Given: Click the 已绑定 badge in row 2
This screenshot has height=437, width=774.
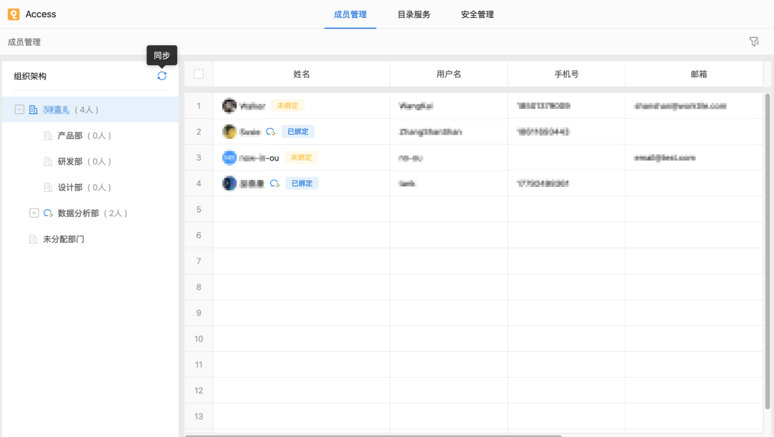Looking at the screenshot, I should pos(298,131).
